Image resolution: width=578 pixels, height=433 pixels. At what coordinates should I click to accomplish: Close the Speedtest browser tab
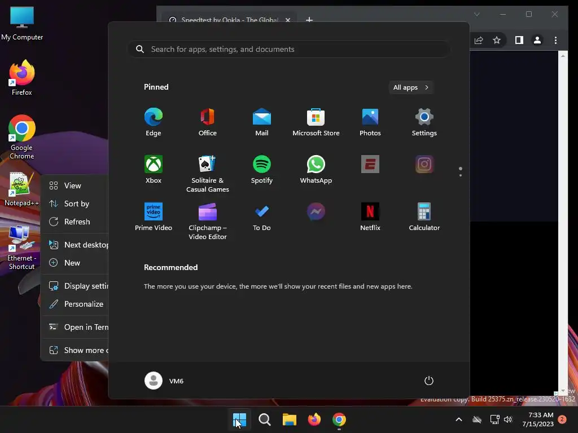click(x=288, y=20)
